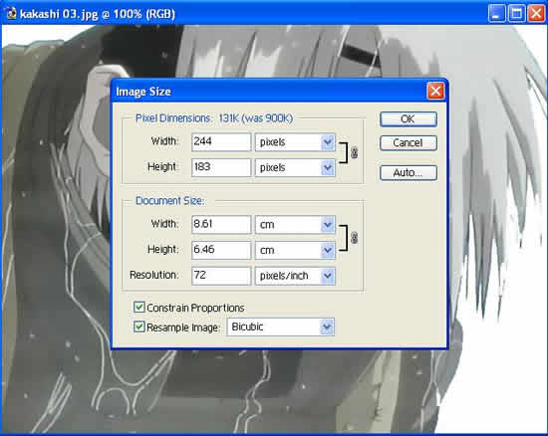Minimize the kakashi 03.jpg window
Image resolution: width=548 pixels, height=436 pixels.
(x=496, y=14)
